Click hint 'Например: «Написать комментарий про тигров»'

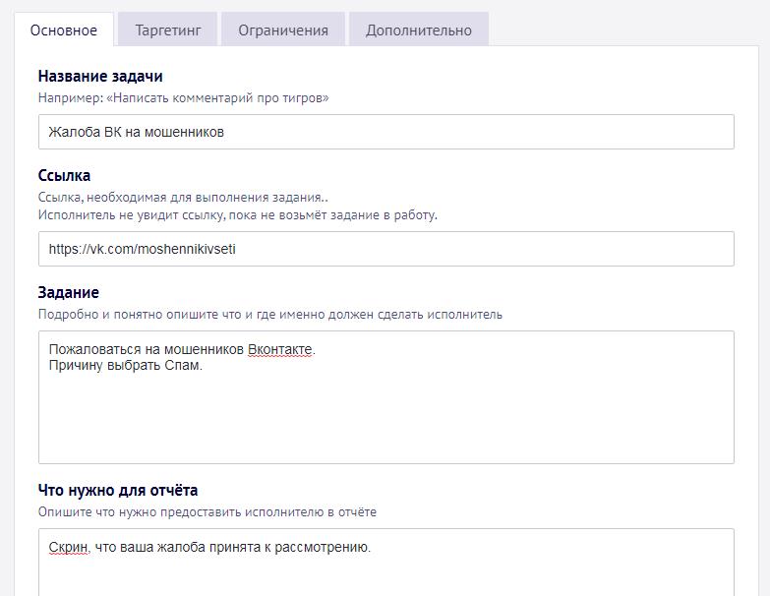click(183, 97)
